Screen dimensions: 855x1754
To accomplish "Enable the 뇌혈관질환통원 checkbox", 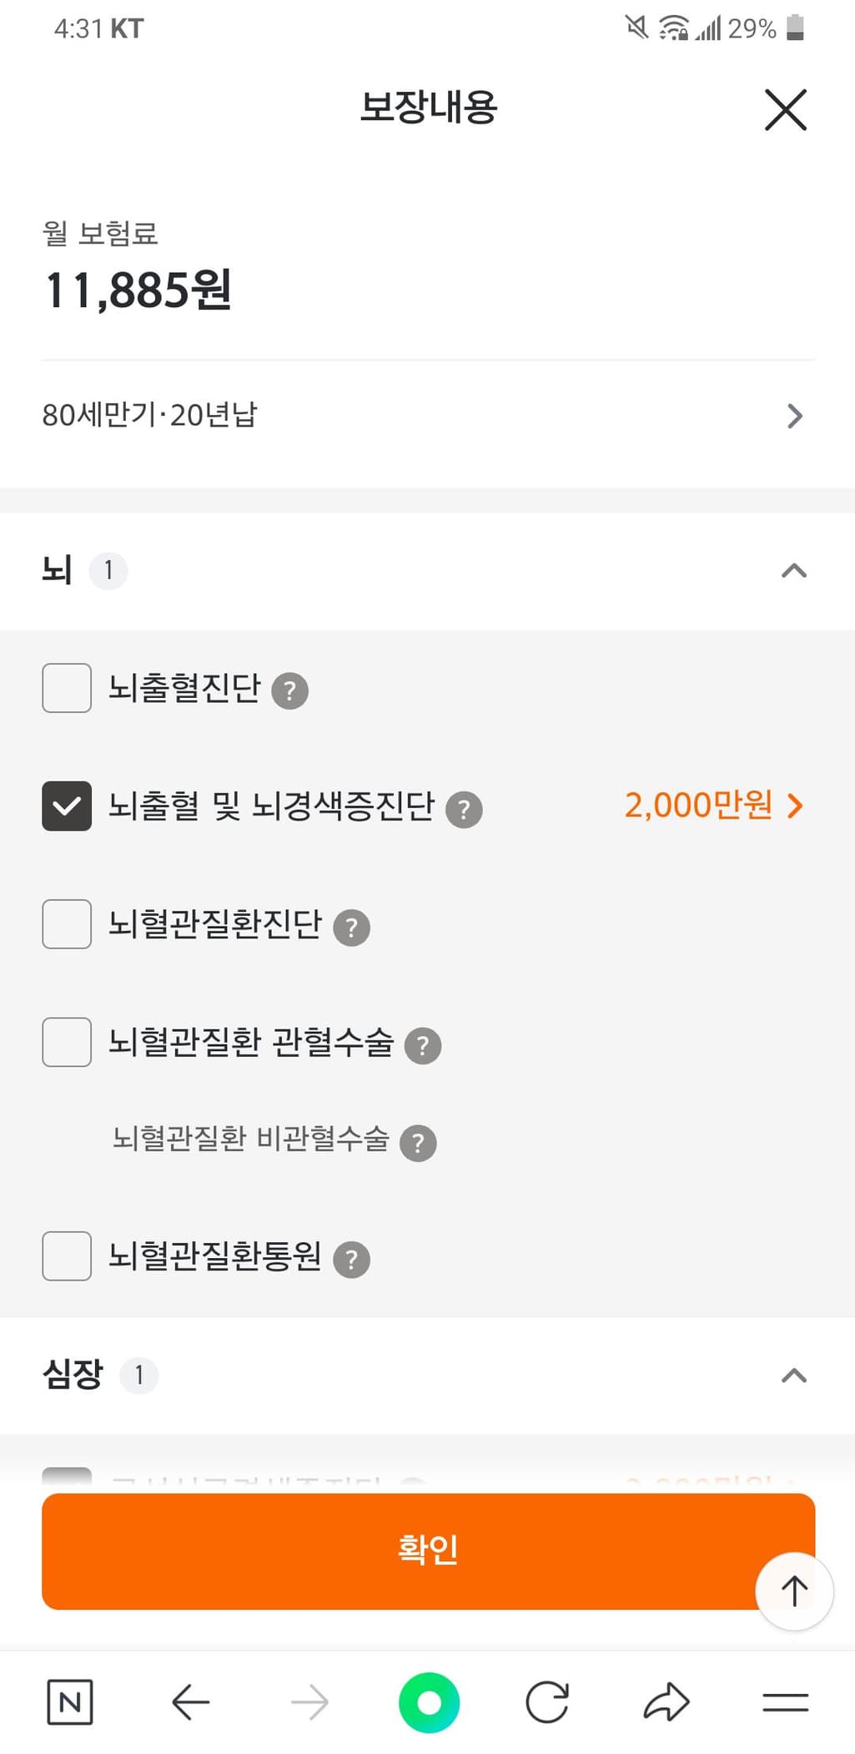I will coord(67,1256).
